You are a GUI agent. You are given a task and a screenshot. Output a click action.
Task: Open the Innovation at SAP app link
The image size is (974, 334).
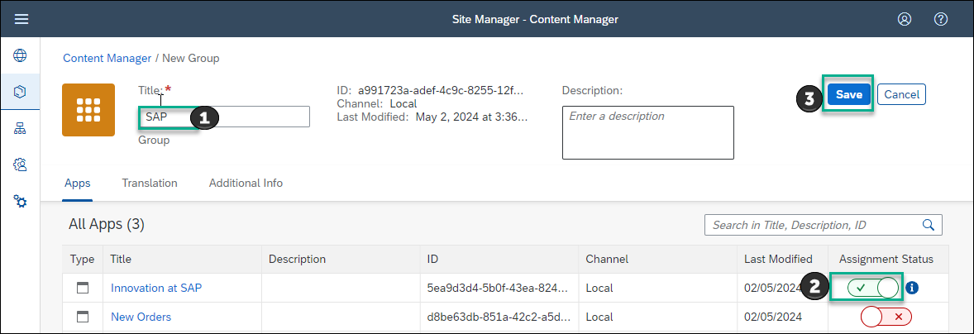(156, 288)
